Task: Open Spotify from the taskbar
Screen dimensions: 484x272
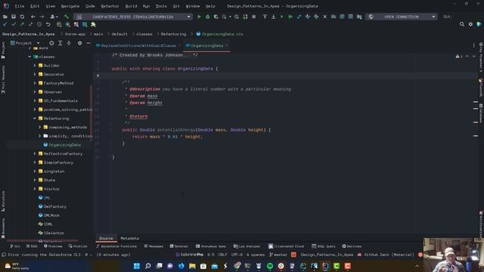Action: pos(270,266)
